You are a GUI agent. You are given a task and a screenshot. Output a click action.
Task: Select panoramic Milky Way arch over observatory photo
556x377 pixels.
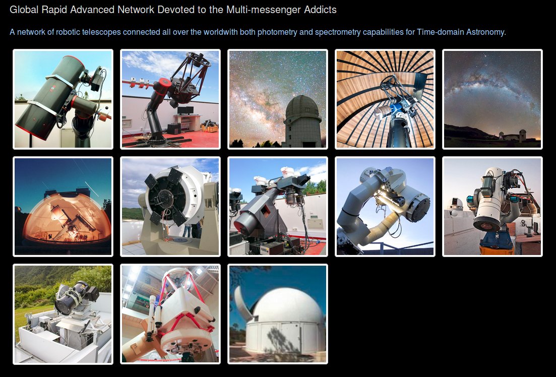pyautogui.click(x=492, y=99)
